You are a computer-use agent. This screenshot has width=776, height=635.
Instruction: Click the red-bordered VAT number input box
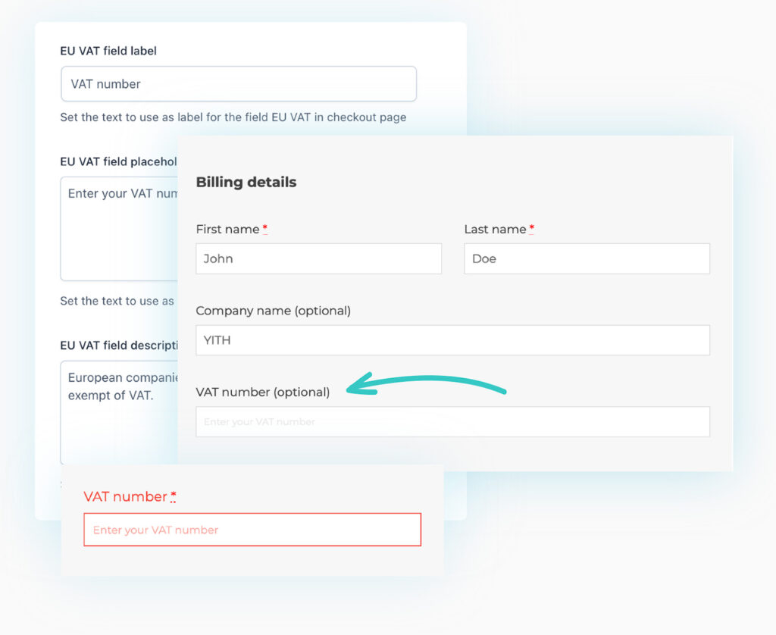click(252, 529)
